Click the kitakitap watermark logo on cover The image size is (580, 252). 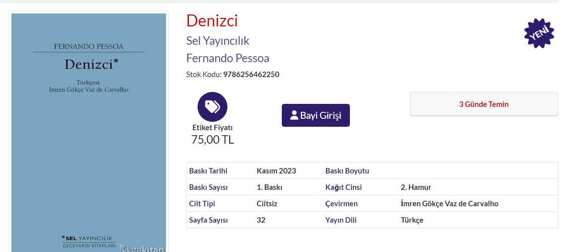[x=143, y=248]
